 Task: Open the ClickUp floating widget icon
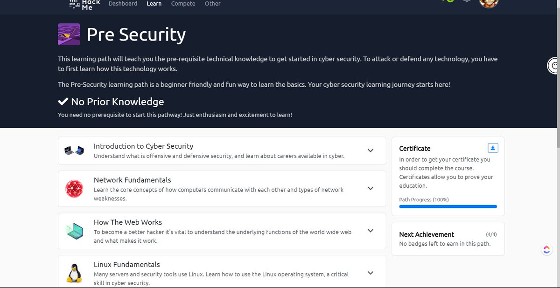[x=546, y=249]
